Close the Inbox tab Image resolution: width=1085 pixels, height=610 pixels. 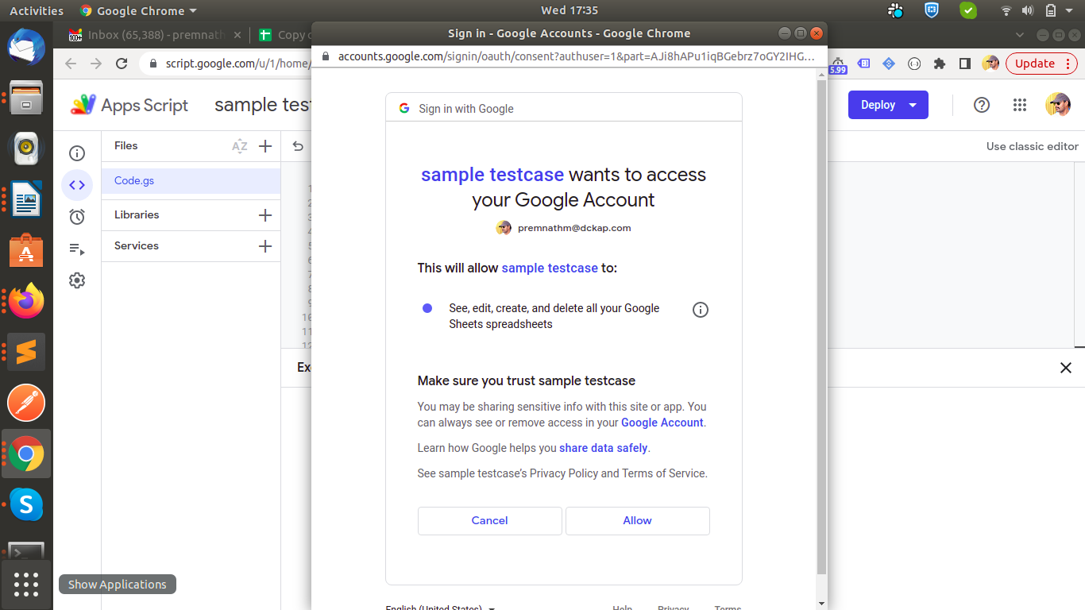pyautogui.click(x=237, y=35)
